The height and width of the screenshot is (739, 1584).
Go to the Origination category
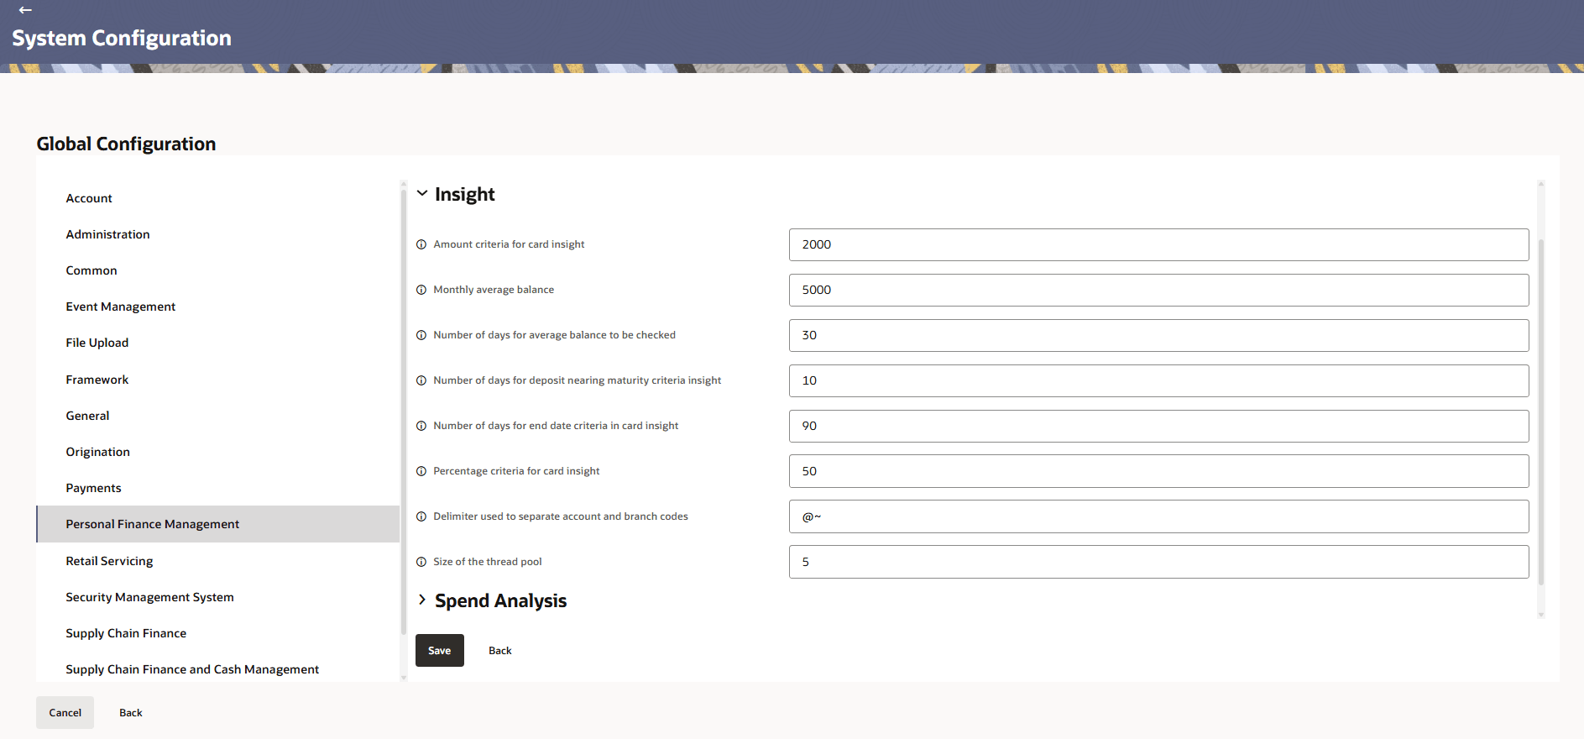coord(97,452)
